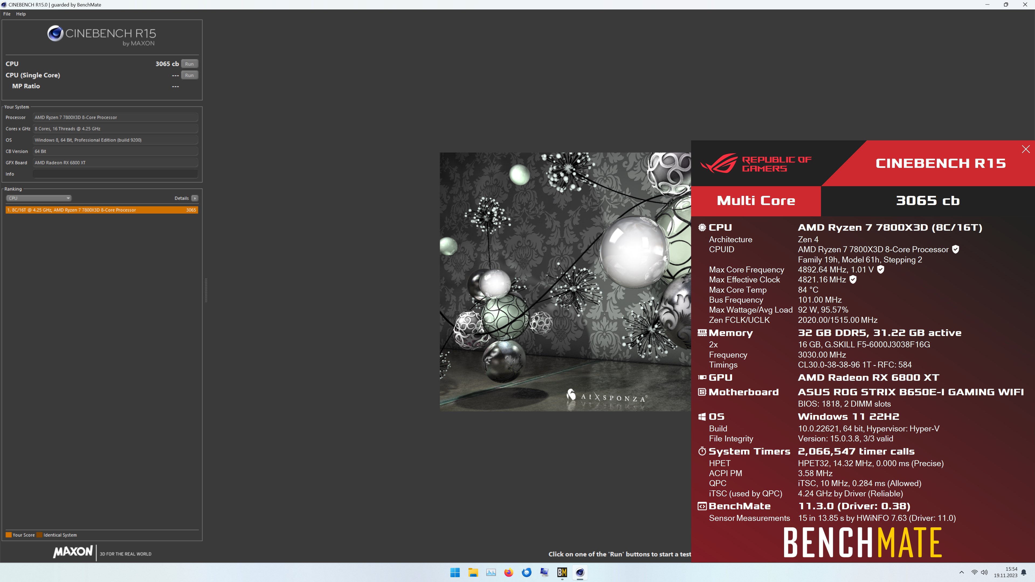
Task: Open the system information monitor taskbar icon
Action: point(544,572)
